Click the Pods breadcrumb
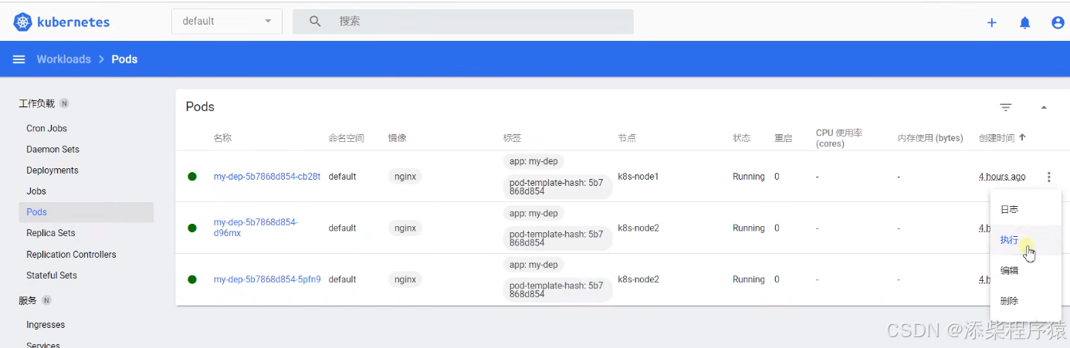This screenshot has width=1070, height=348. click(x=124, y=59)
